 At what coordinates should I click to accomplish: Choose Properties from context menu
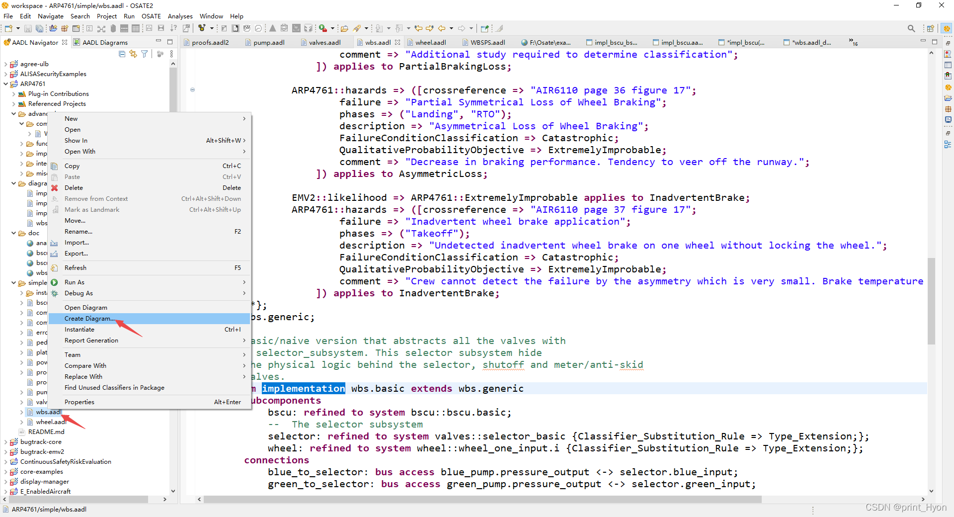point(149,402)
